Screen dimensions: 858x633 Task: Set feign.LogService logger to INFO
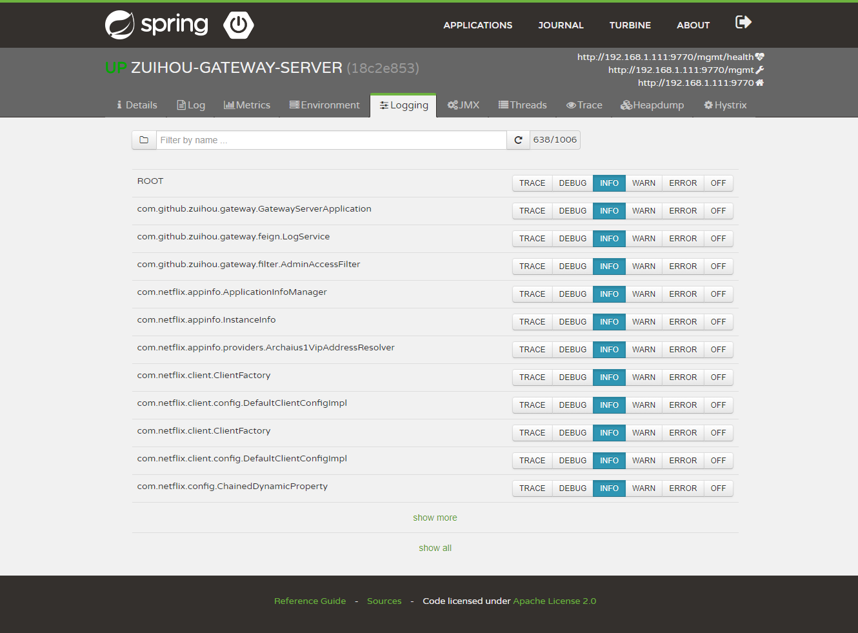pos(609,239)
